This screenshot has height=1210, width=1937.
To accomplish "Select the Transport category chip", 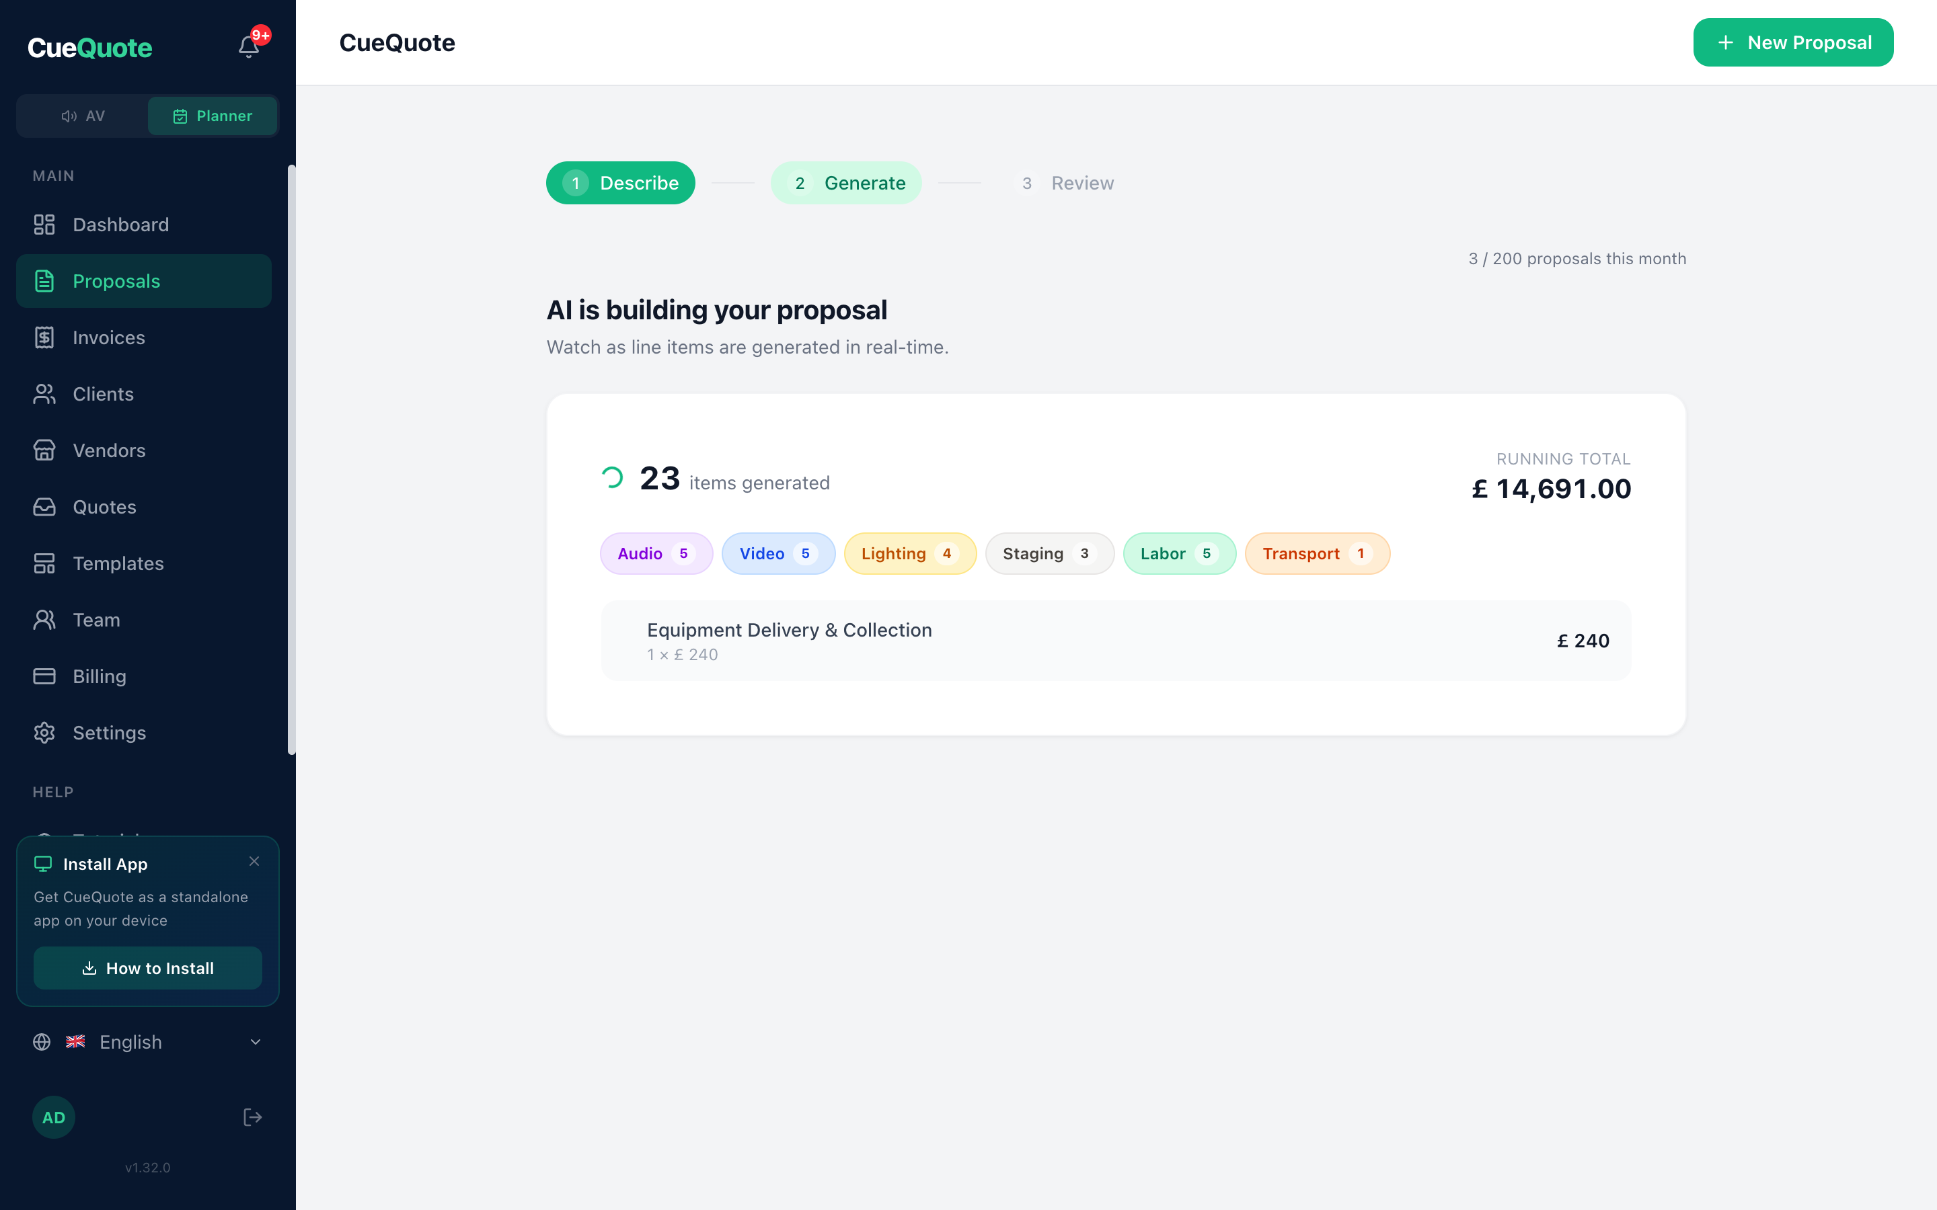I will [x=1318, y=554].
